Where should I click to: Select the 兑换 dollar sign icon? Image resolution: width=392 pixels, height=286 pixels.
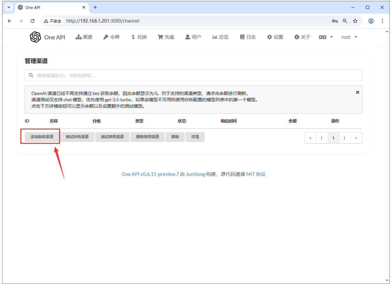coord(133,37)
